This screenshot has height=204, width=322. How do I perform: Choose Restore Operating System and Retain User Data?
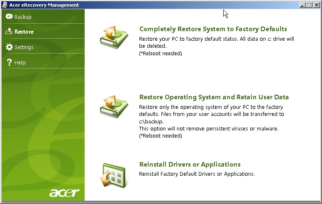(x=214, y=97)
